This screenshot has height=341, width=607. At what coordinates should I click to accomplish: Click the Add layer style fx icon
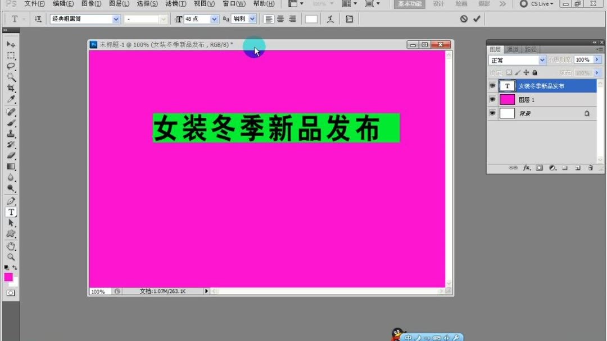[x=527, y=168]
